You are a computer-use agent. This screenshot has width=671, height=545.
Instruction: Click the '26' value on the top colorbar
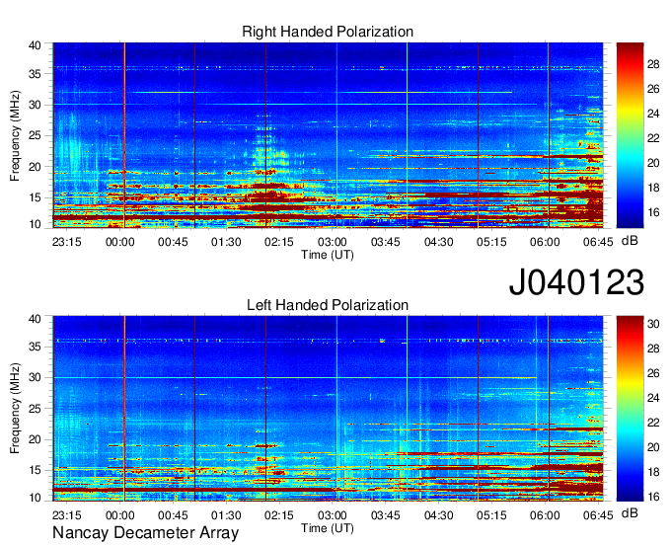(653, 89)
